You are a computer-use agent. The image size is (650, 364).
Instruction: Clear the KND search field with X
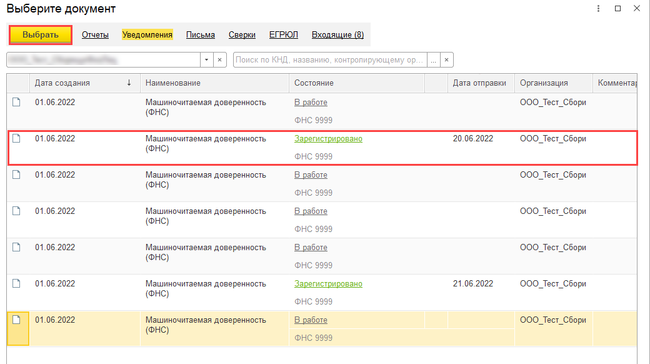(x=446, y=59)
